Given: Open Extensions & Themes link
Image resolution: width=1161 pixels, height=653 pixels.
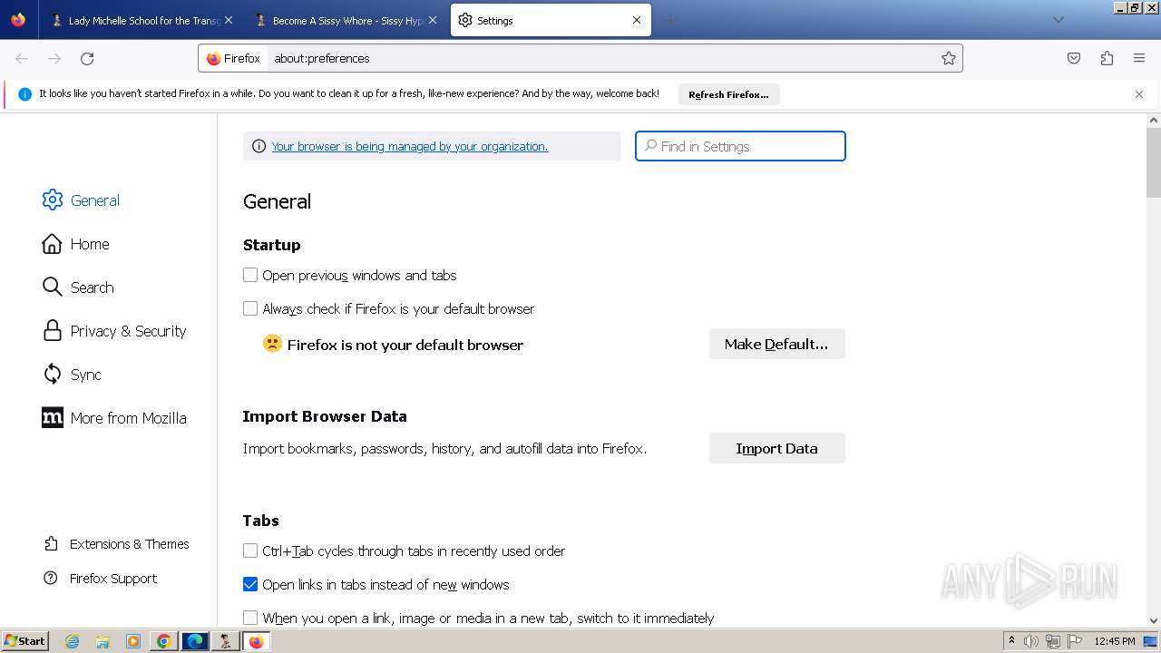Looking at the screenshot, I should (116, 544).
